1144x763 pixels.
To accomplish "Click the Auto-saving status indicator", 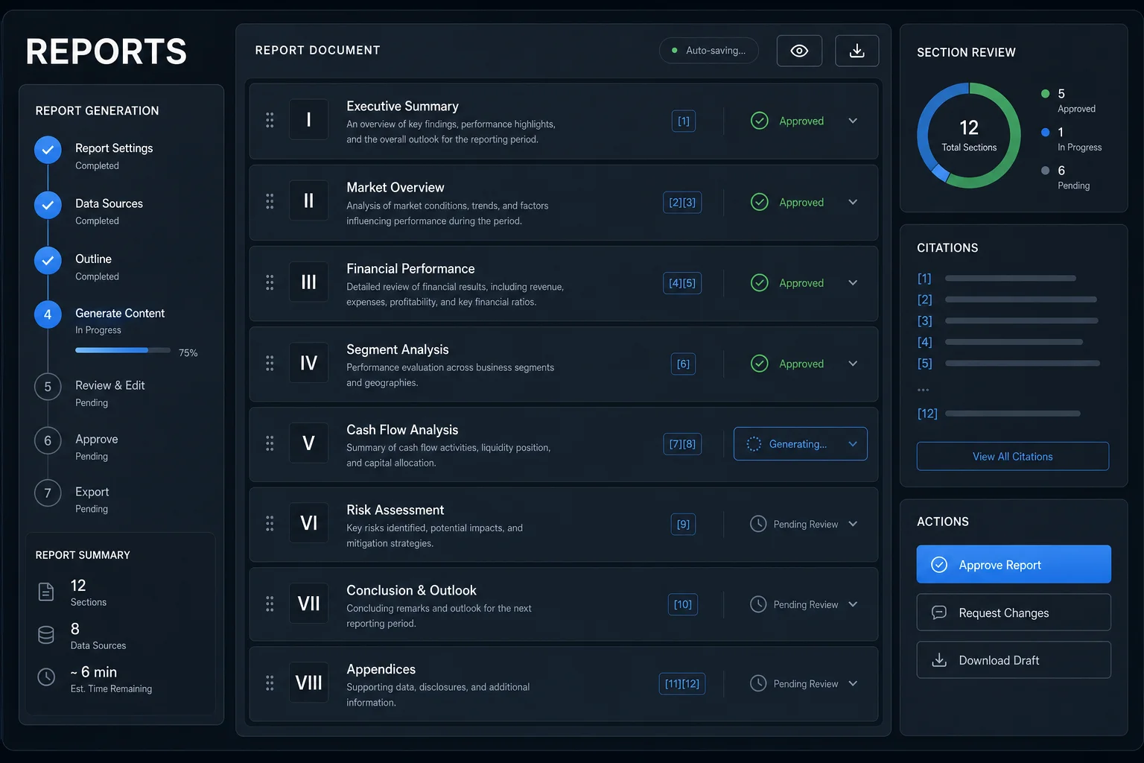I will click(709, 51).
